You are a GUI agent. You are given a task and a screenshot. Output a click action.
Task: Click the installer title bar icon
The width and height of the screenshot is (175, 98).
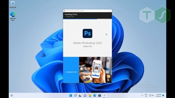(x=64, y=11)
